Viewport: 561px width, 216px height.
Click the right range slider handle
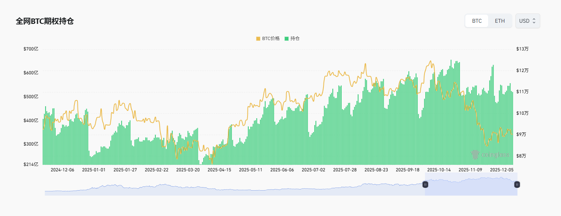point(517,184)
